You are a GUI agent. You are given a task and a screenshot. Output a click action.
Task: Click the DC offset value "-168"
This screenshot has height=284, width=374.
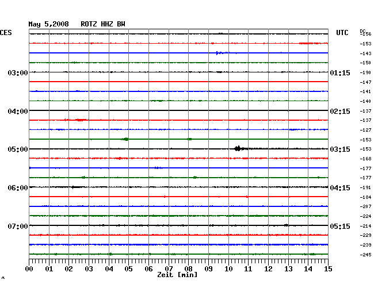[x=365, y=159]
